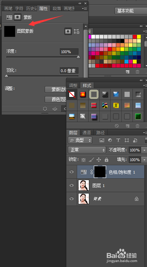Viewport: 147px width, 267px height.
Task: Hide the 背景 layer
Action: tap(72, 199)
